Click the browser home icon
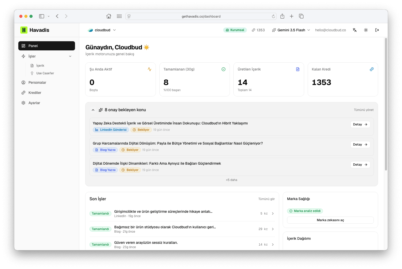This screenshot has width=402, height=269. pyautogui.click(x=109, y=16)
